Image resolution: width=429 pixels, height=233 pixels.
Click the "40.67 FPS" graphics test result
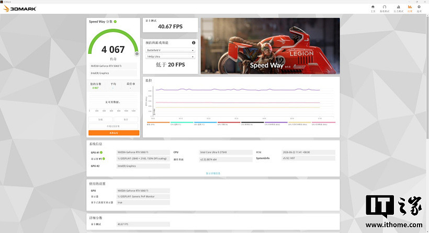pos(170,27)
